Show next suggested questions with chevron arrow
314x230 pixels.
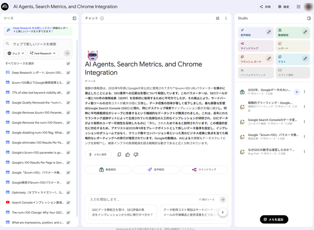pyautogui.click(x=223, y=212)
